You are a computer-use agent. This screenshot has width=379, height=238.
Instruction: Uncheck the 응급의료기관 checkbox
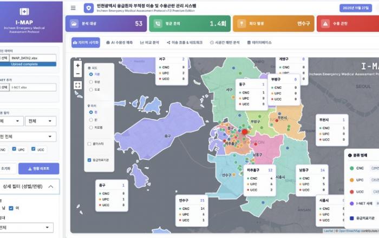coord(89,160)
